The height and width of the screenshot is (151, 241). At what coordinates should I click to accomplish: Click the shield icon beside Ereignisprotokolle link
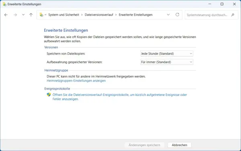[49, 95]
